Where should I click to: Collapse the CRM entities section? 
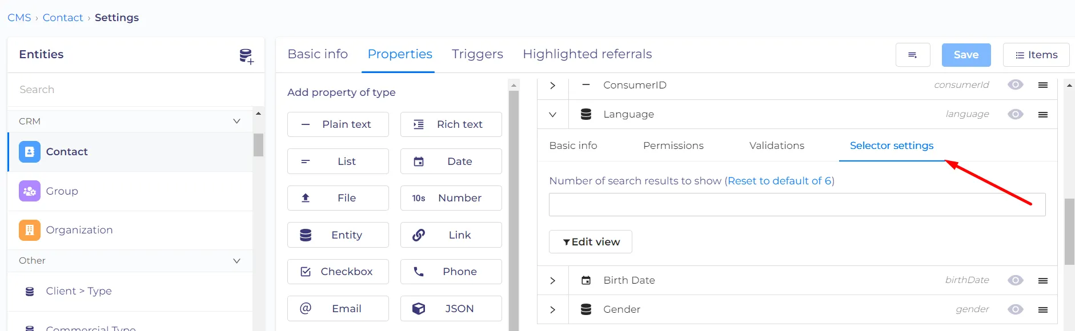[x=237, y=121]
